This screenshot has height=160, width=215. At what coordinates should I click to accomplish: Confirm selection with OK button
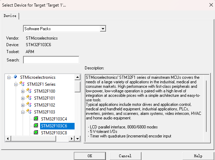coord(90,156)
